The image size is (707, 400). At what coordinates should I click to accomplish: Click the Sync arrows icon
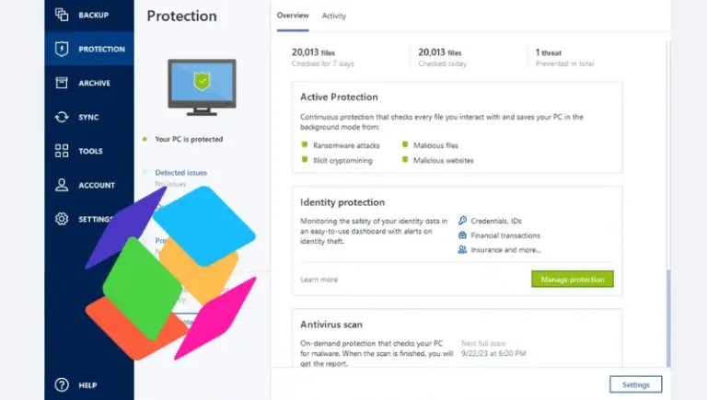coord(62,117)
